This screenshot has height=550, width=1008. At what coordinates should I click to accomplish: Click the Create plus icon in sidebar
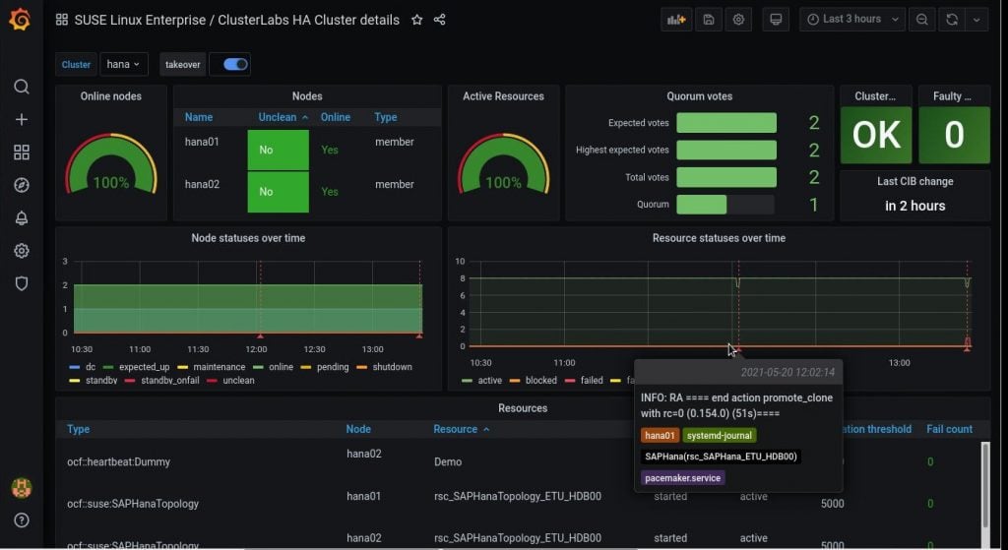(x=22, y=119)
